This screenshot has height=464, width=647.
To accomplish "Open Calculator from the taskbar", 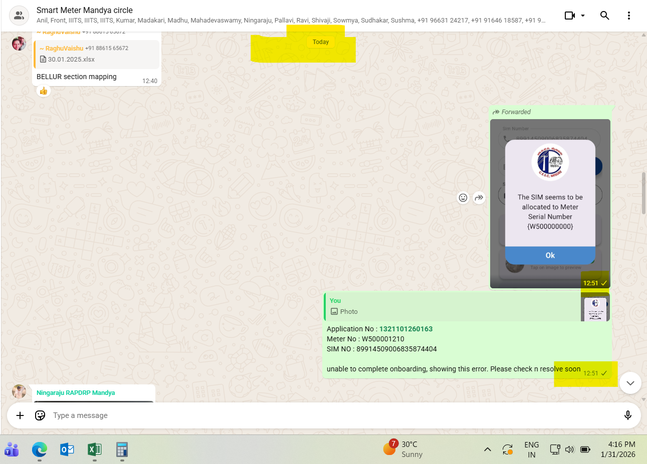I will [122, 449].
